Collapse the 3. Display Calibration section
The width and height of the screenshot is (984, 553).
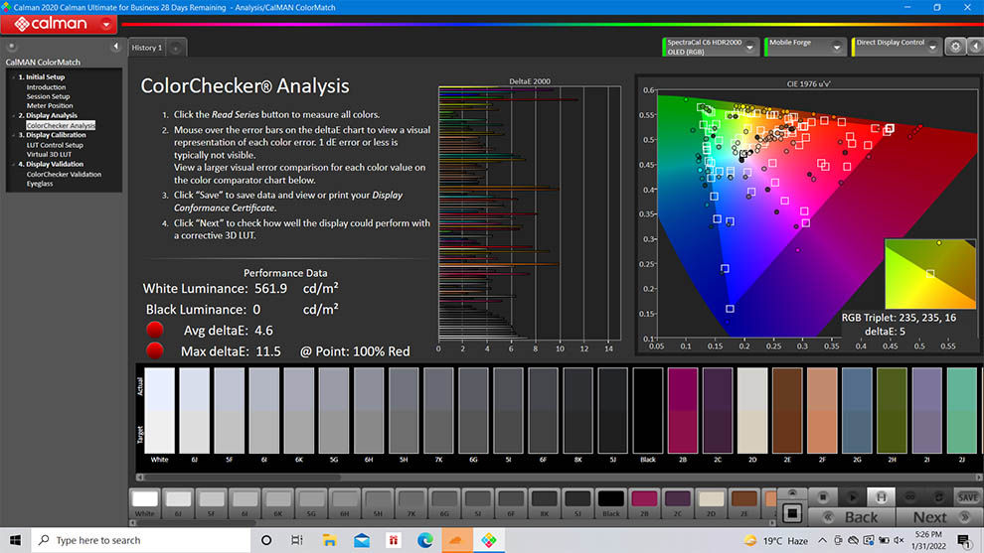coord(14,135)
